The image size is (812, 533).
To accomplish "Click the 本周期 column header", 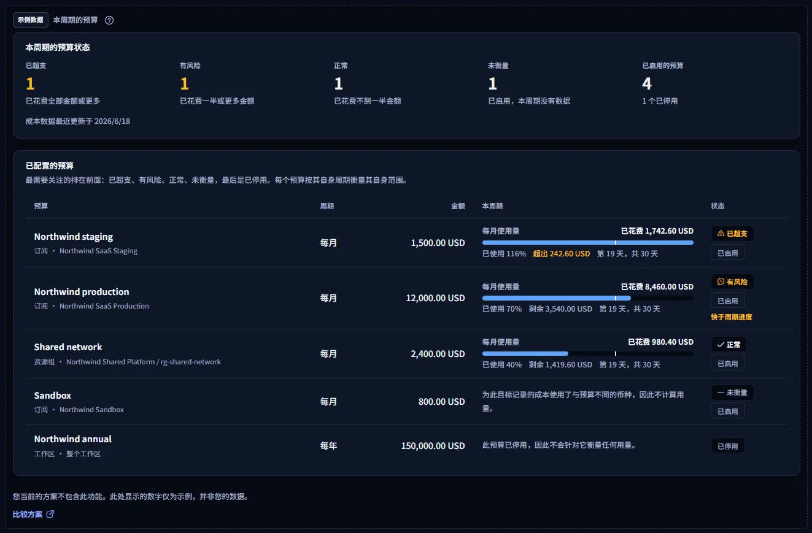I will (x=492, y=206).
